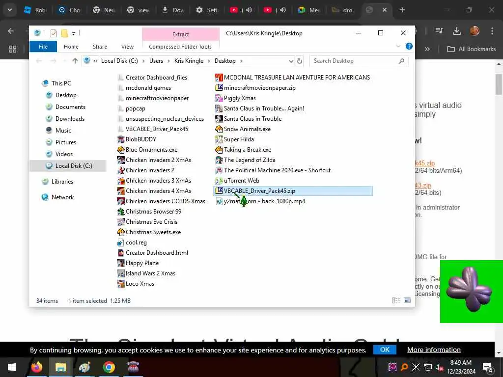The image size is (503, 377).
Task: Select the cool.reg registry file icon
Action: [x=121, y=242]
